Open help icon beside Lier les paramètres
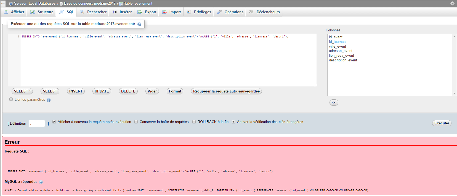 coord(49,100)
